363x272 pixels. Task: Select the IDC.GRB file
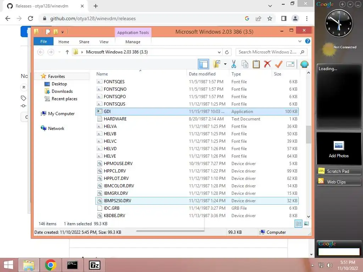(197, 208)
